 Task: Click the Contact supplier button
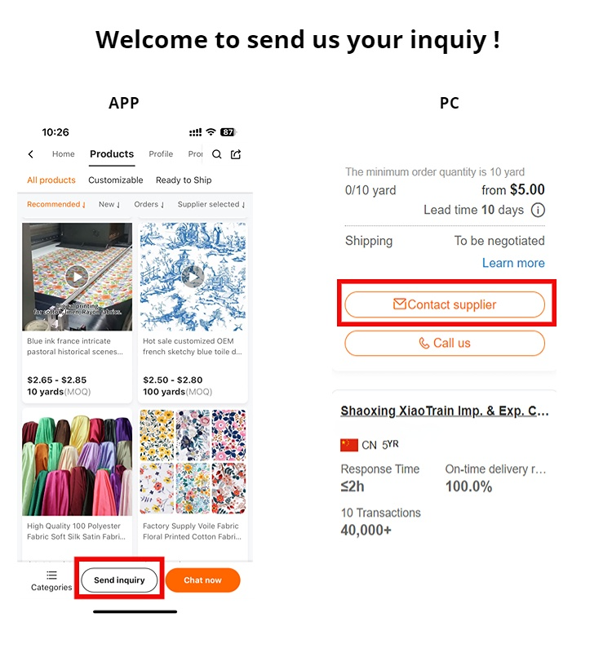(445, 304)
